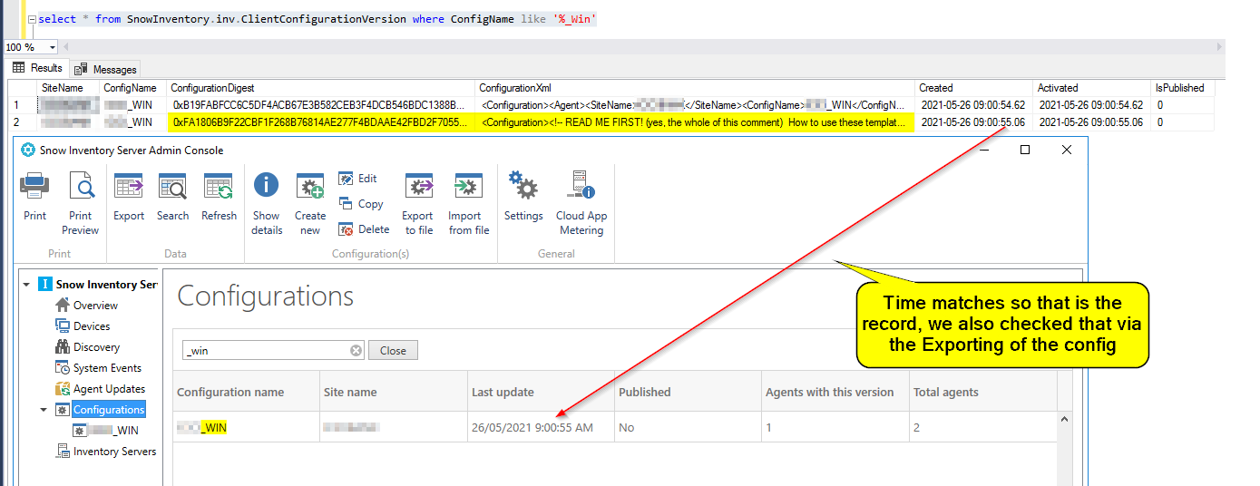Viewport: 1260px width, 486px height.
Task: Sort by Published column
Action: (688, 393)
